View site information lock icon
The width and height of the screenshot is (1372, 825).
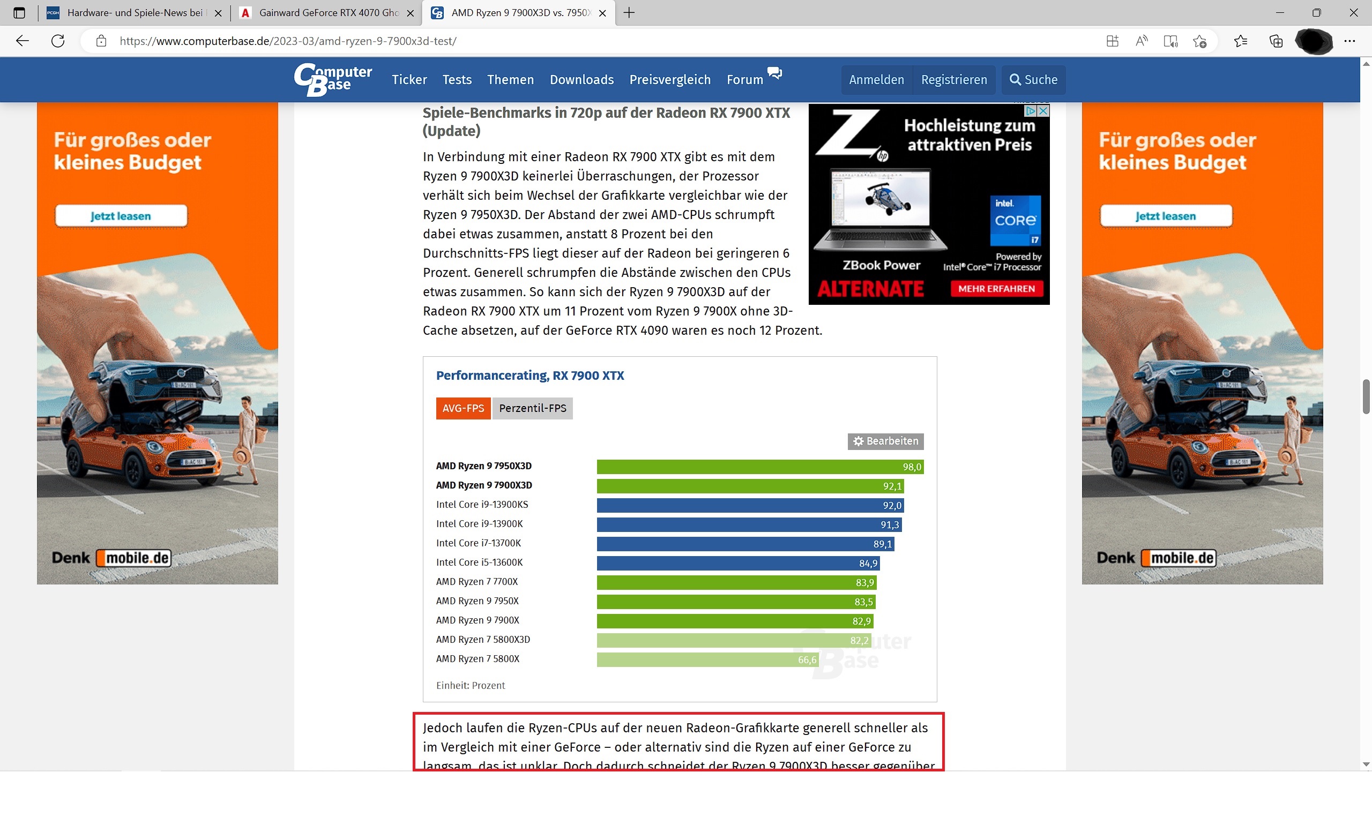coord(101,41)
